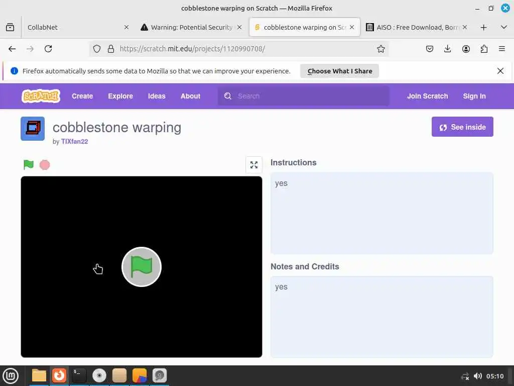Click Choose What I Share button

tap(340, 71)
